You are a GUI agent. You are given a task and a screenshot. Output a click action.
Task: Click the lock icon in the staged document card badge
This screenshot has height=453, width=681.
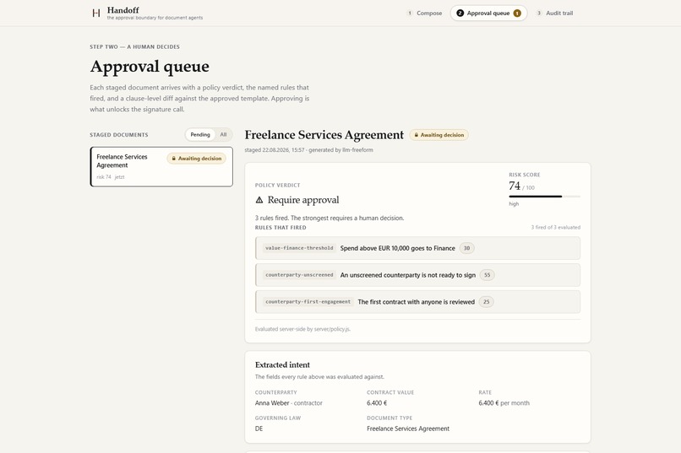click(174, 159)
